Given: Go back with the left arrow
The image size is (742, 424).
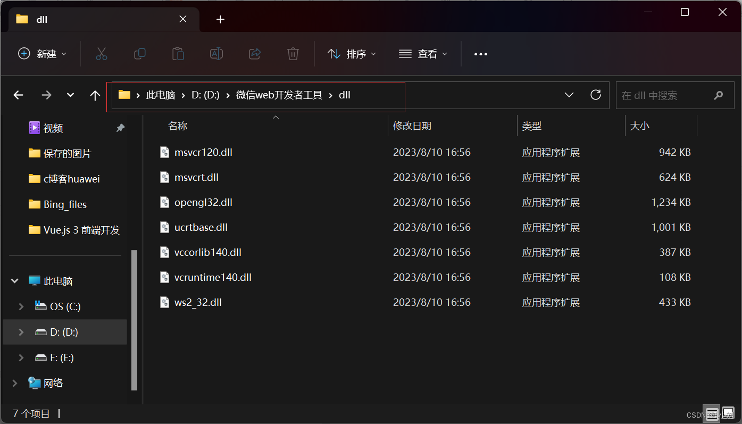Looking at the screenshot, I should [19, 95].
